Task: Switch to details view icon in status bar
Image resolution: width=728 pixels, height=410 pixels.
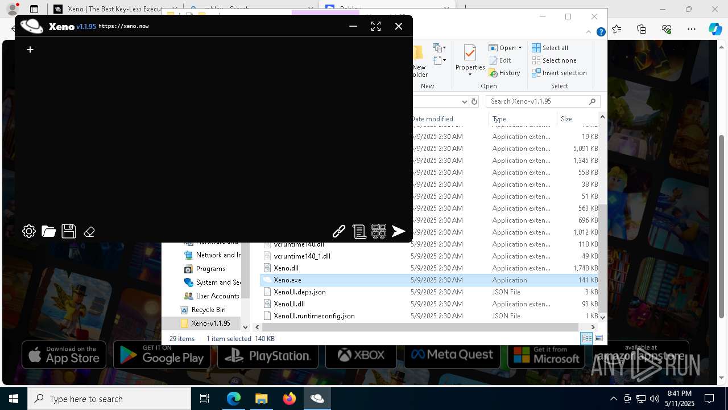Action: coord(586,339)
